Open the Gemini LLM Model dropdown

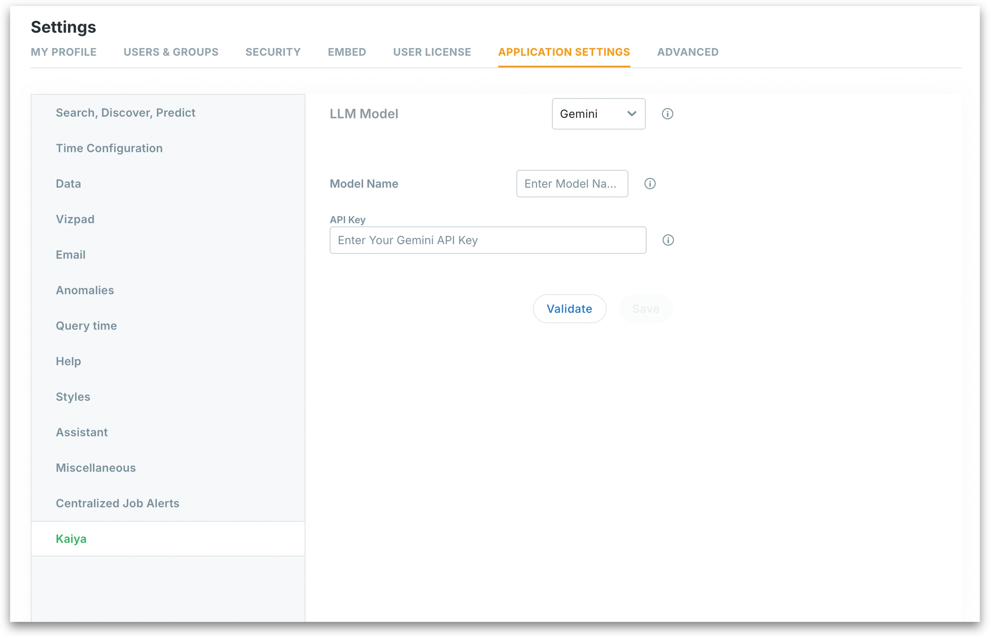pos(598,114)
